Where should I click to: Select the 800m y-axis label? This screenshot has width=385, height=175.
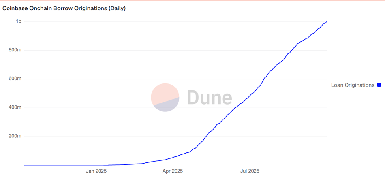[16, 50]
